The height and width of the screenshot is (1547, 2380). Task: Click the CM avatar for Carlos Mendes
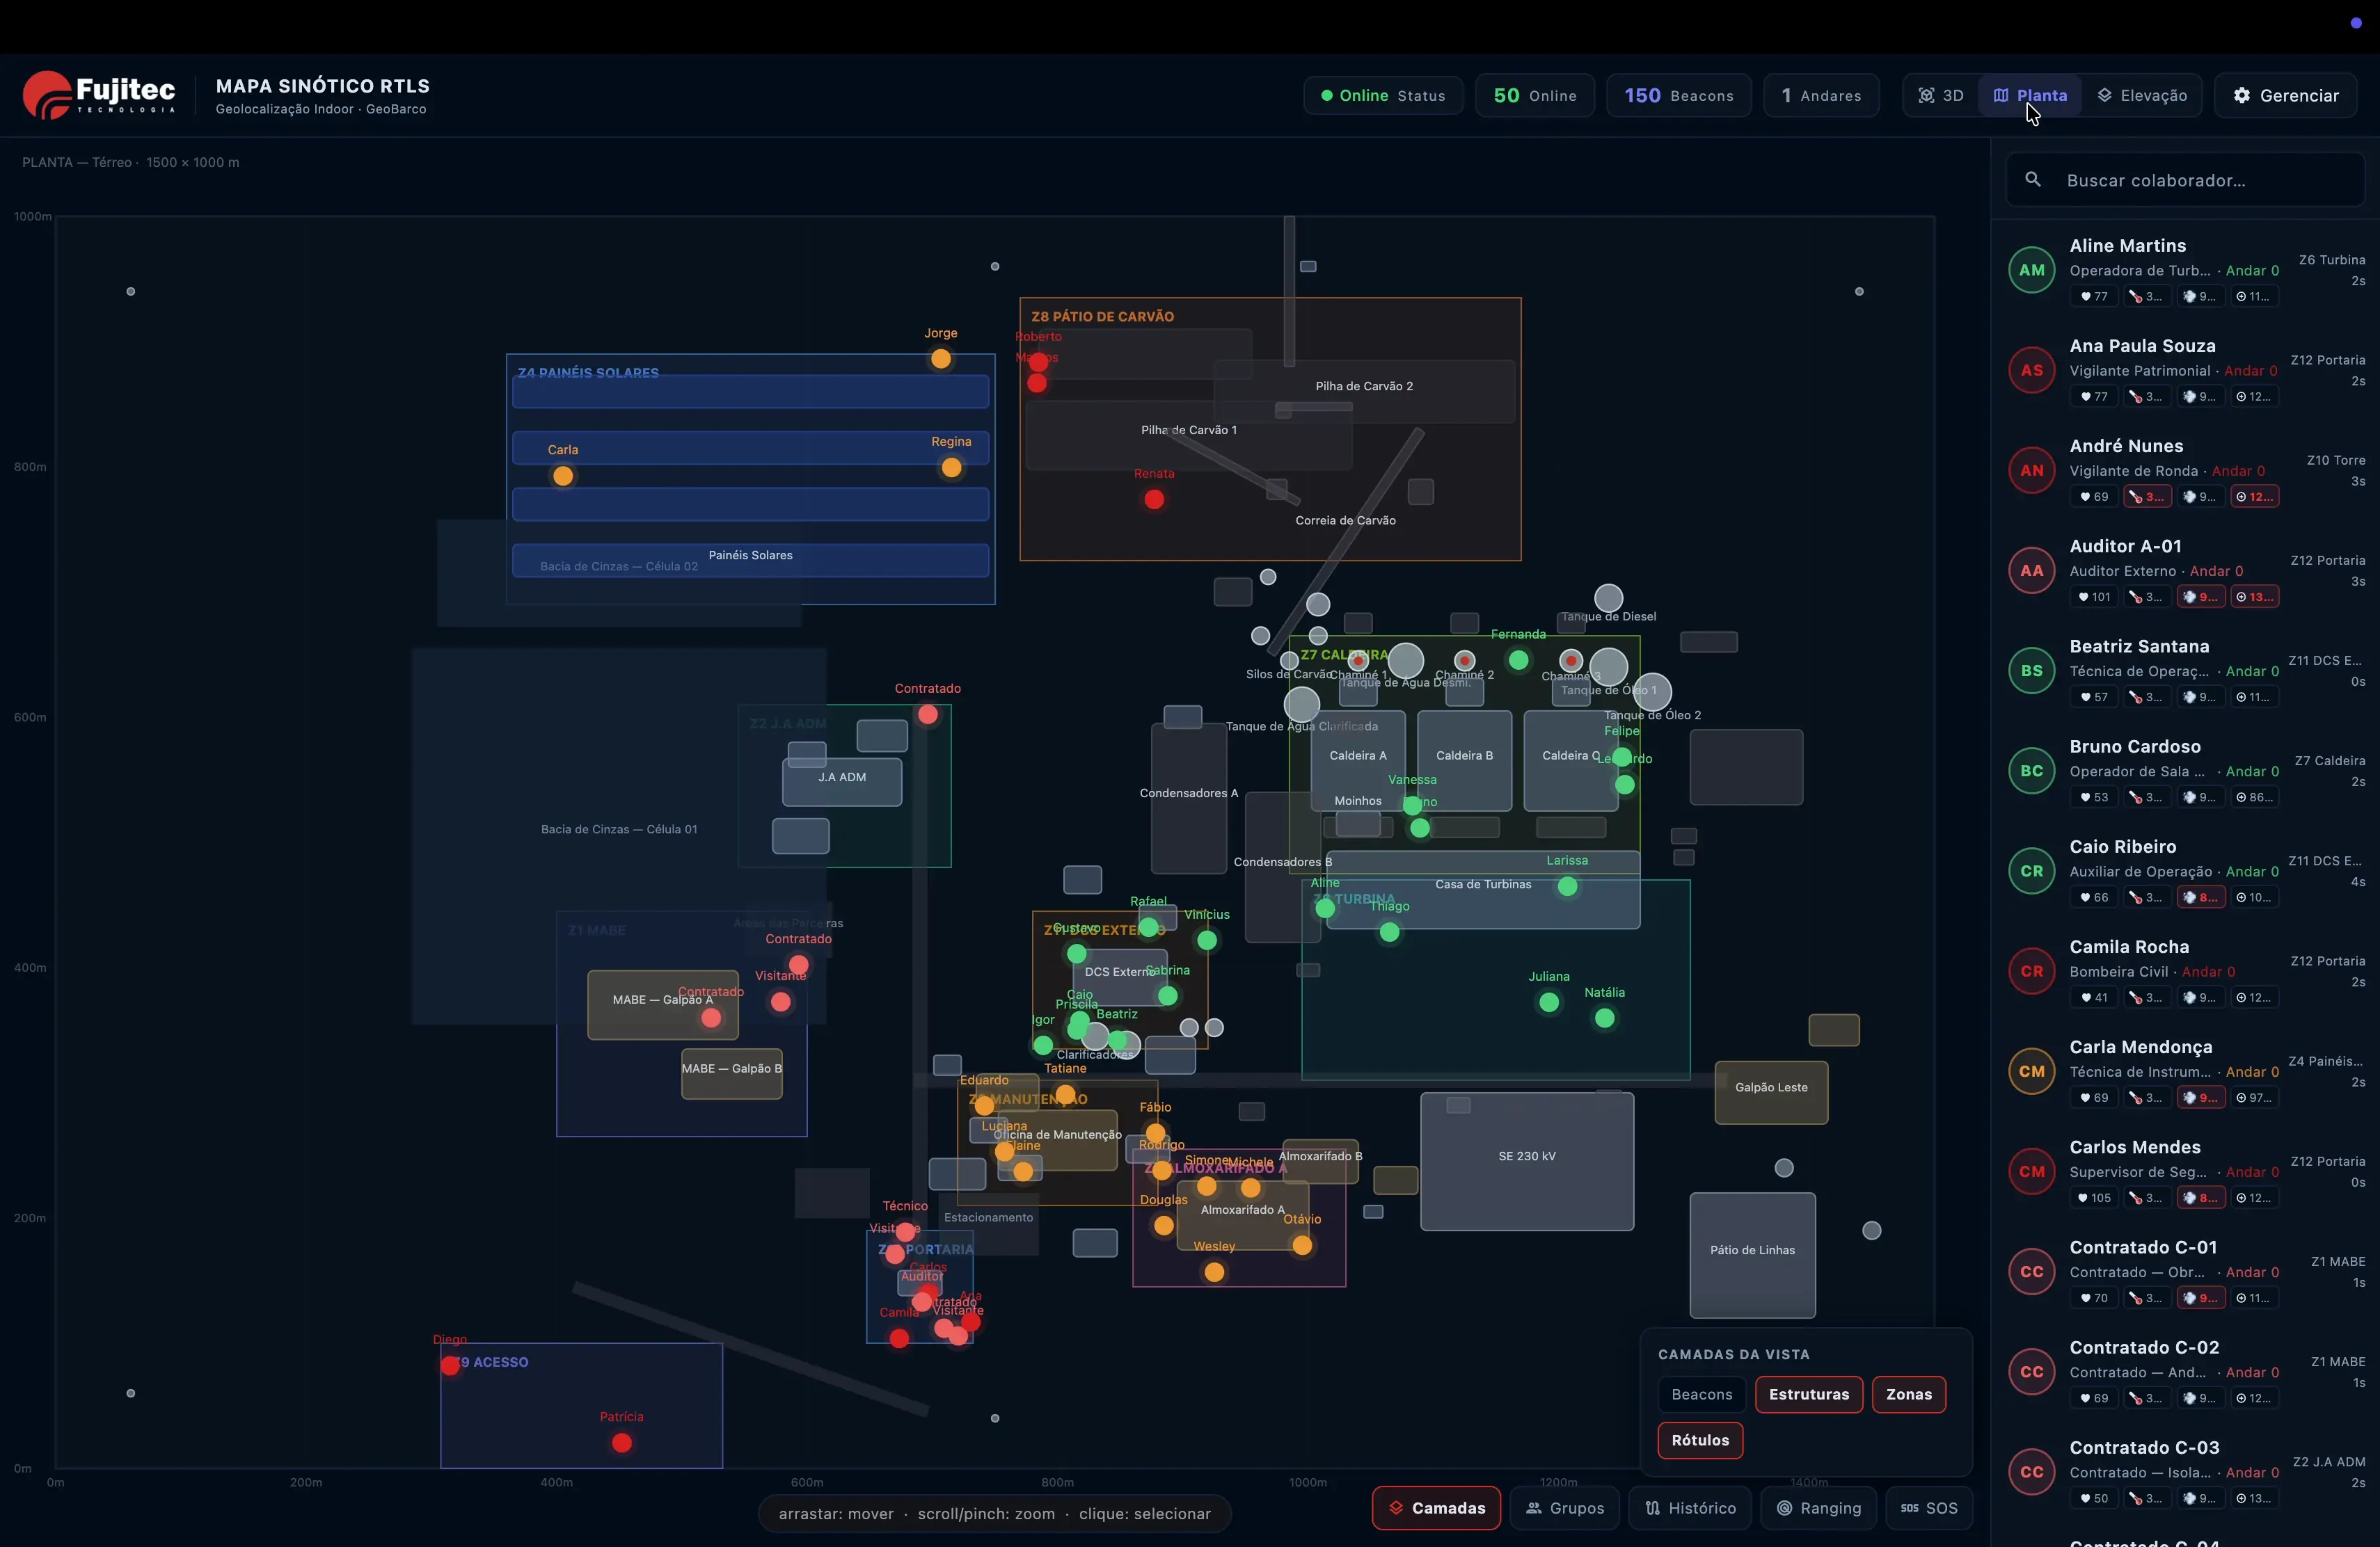[x=2031, y=1171]
